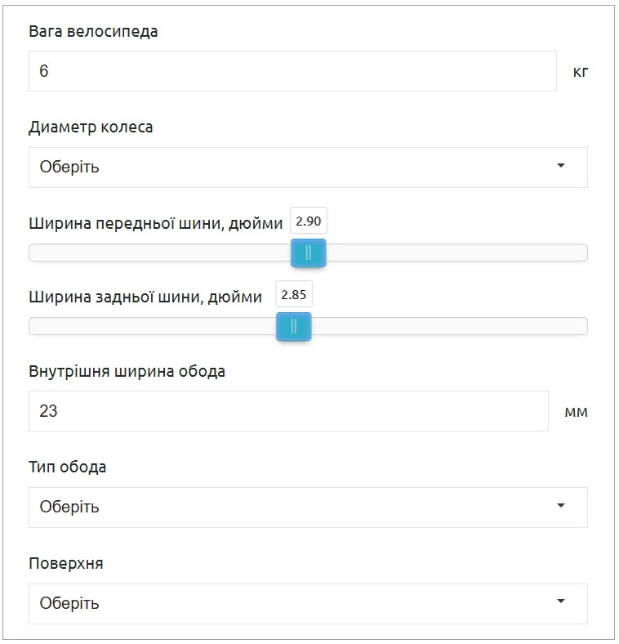
Task: Focus the Внутрішня ширина обода input field
Action: 288,411
